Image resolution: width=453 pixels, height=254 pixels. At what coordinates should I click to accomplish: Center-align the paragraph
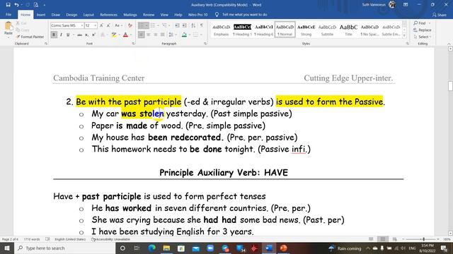pyautogui.click(x=148, y=35)
